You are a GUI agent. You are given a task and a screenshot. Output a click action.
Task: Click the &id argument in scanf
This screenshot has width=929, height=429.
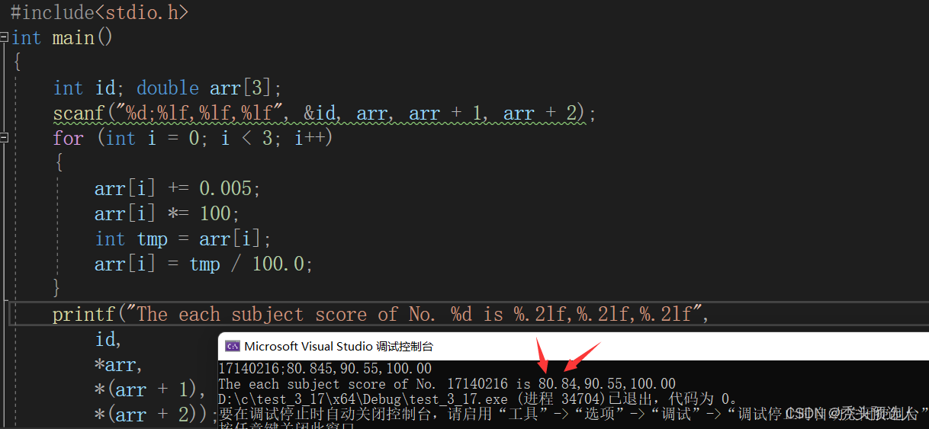click(320, 113)
